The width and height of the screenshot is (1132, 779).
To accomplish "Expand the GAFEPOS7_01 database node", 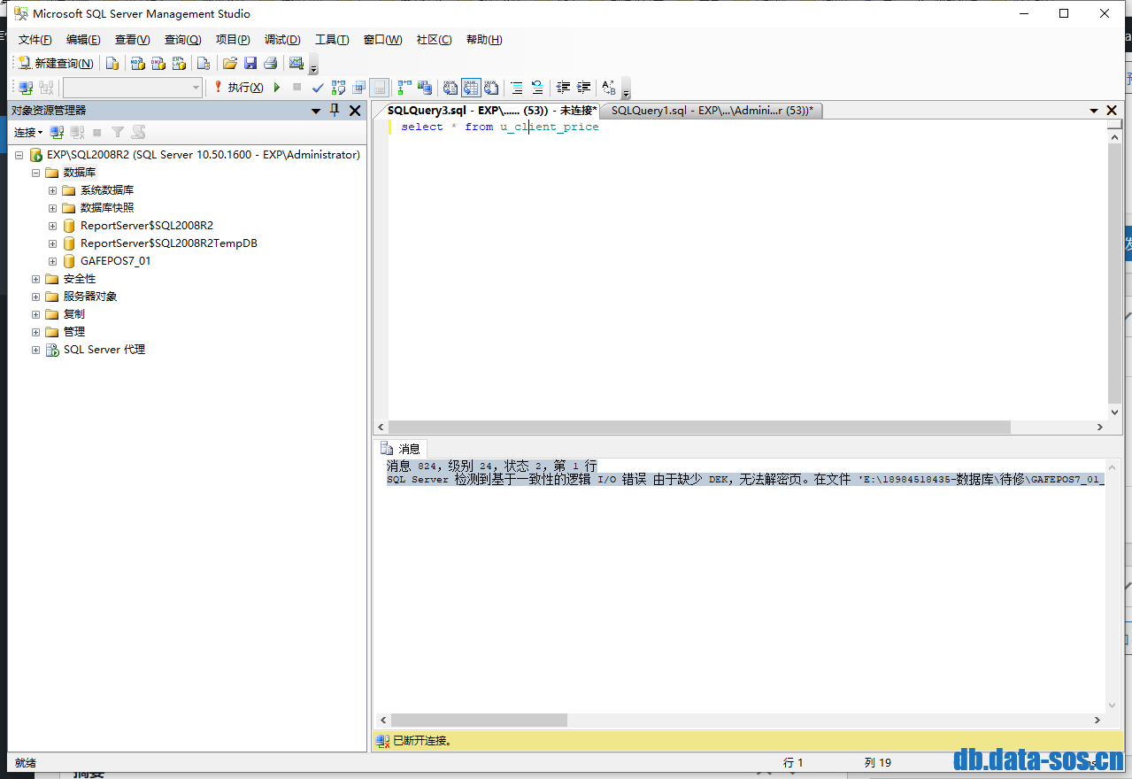I will pyautogui.click(x=51, y=260).
